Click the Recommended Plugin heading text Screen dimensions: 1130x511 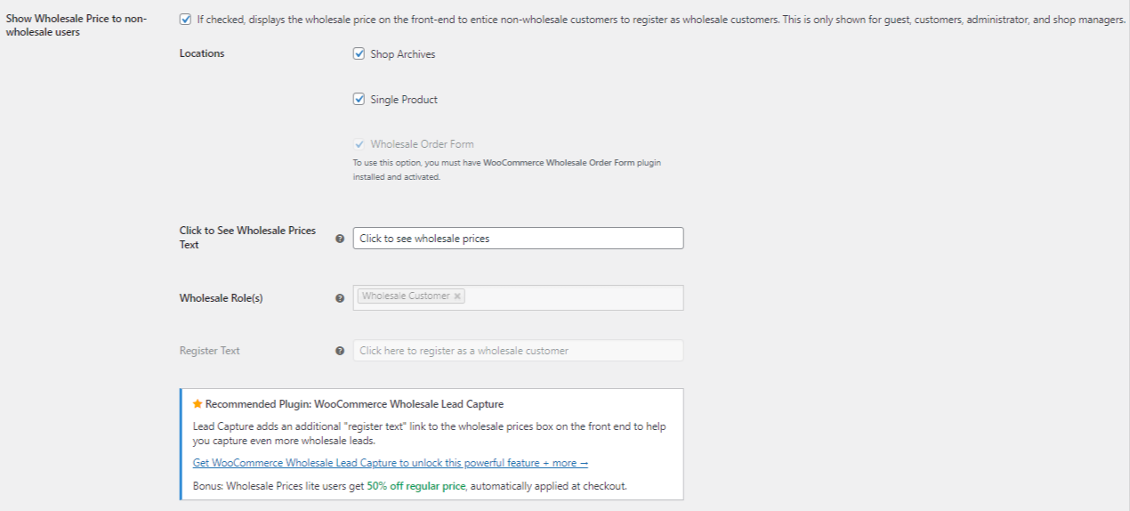[354, 404]
